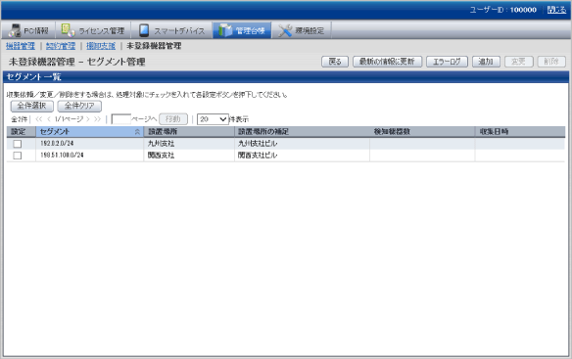The height and width of the screenshot is (359, 572).
Task: Click the 閉じる link
Action: pos(556,10)
